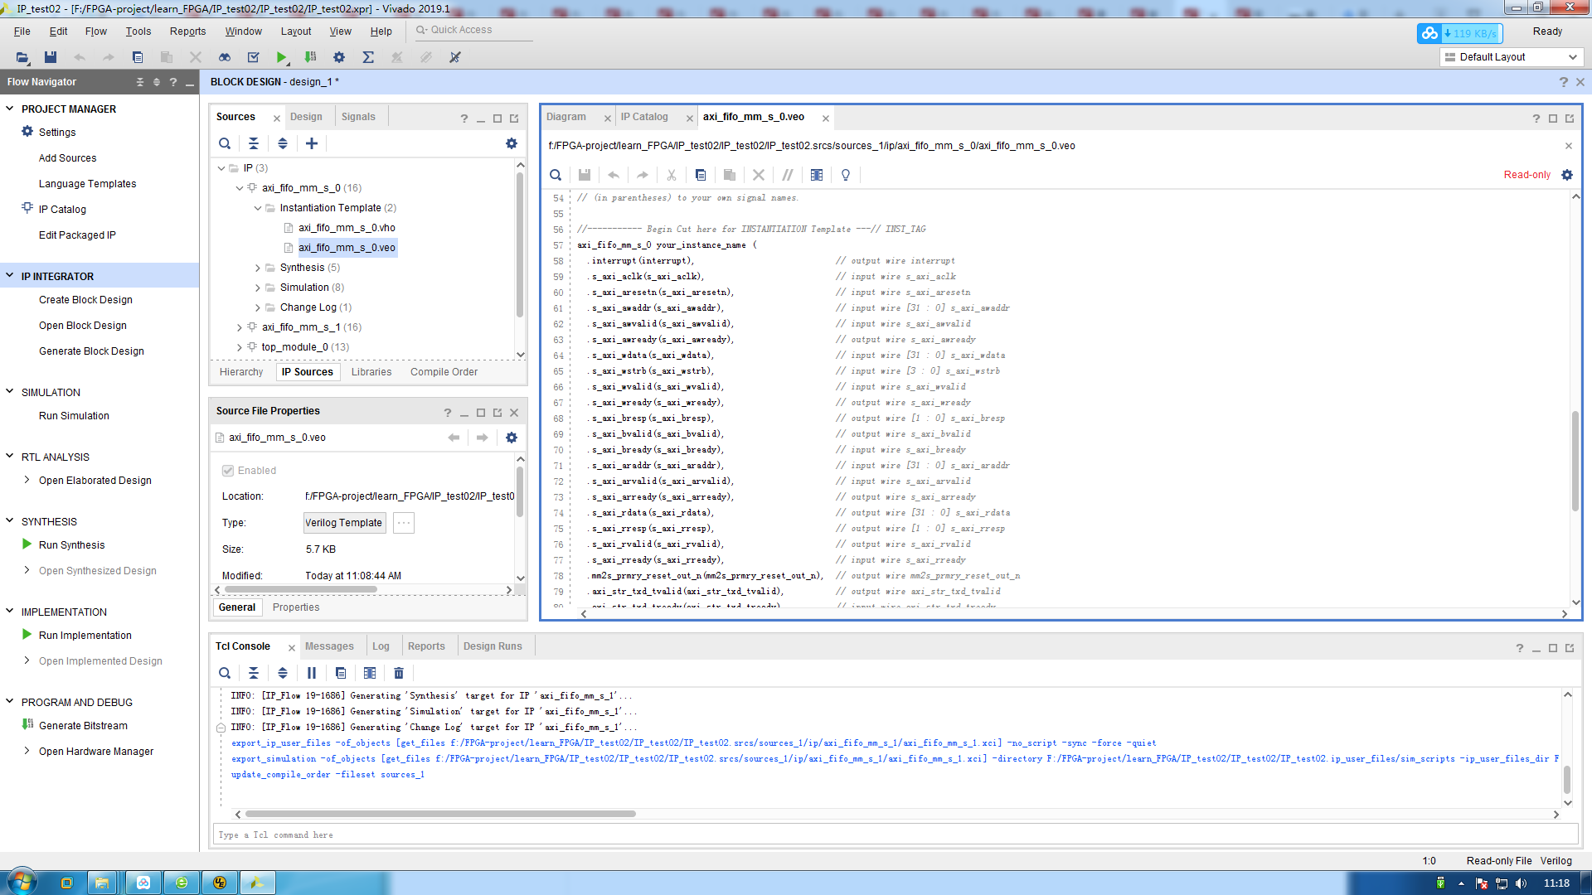Toggle the Enabled checkbox
This screenshot has height=895, width=1592.
pyautogui.click(x=228, y=471)
